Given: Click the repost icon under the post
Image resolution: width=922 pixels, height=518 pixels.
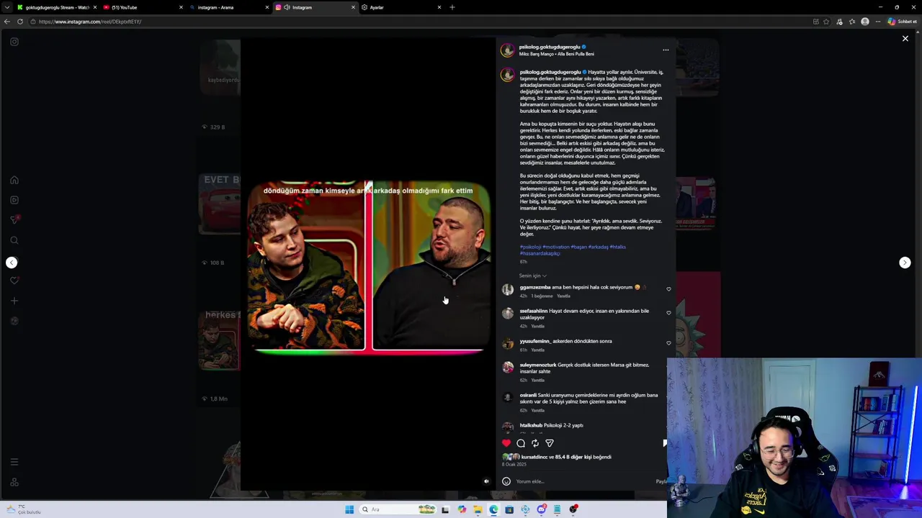Looking at the screenshot, I should [x=535, y=443].
